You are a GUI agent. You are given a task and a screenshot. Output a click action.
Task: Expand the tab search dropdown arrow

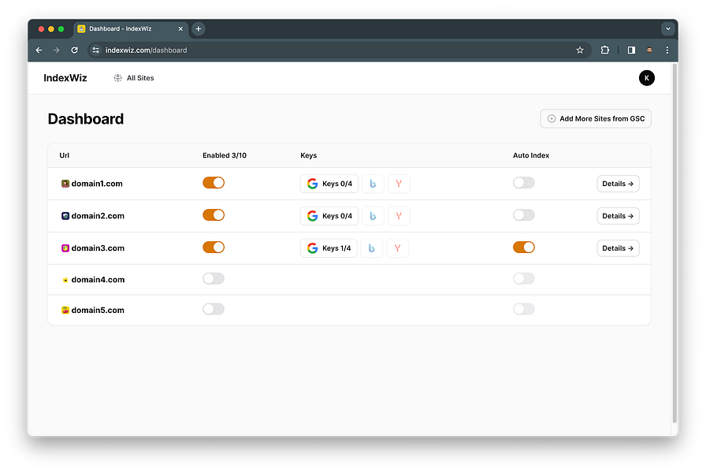667,29
